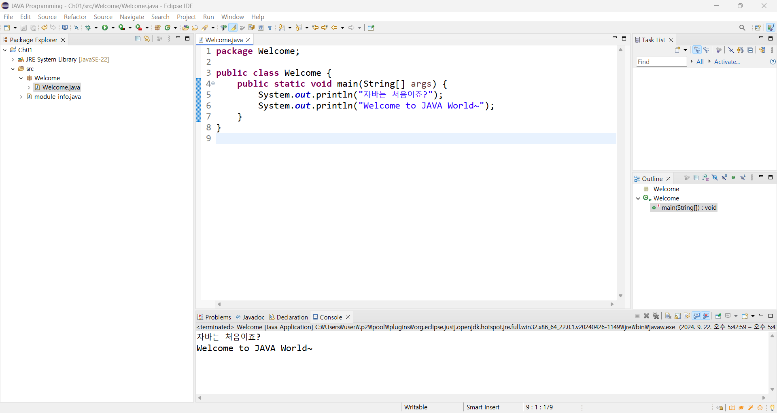Toggle Block Selection Mode
The width and height of the screenshot is (777, 413).
point(261,28)
